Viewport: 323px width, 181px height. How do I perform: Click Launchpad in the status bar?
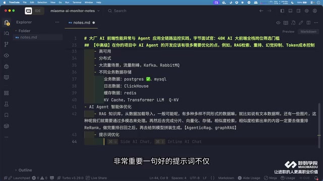pos(20,178)
